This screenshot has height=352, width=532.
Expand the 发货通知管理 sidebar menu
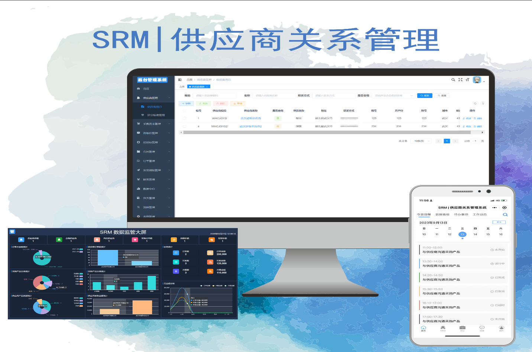(x=153, y=170)
